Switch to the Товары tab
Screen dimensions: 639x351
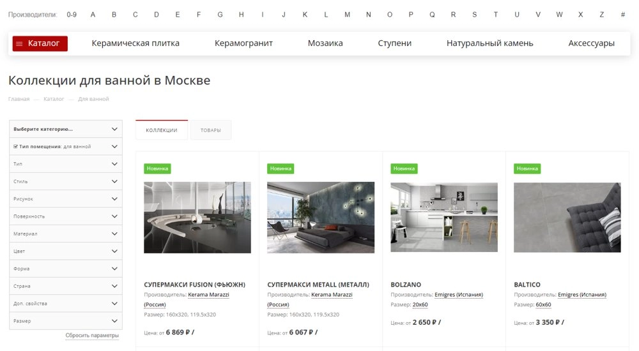[x=211, y=130]
